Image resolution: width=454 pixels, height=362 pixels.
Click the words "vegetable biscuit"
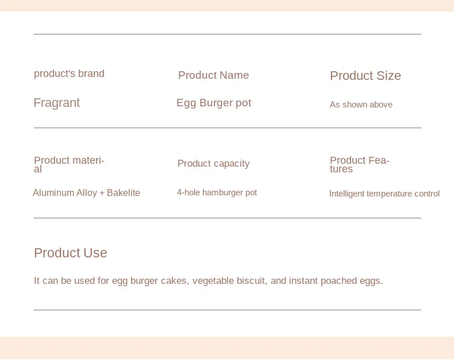tap(229, 281)
